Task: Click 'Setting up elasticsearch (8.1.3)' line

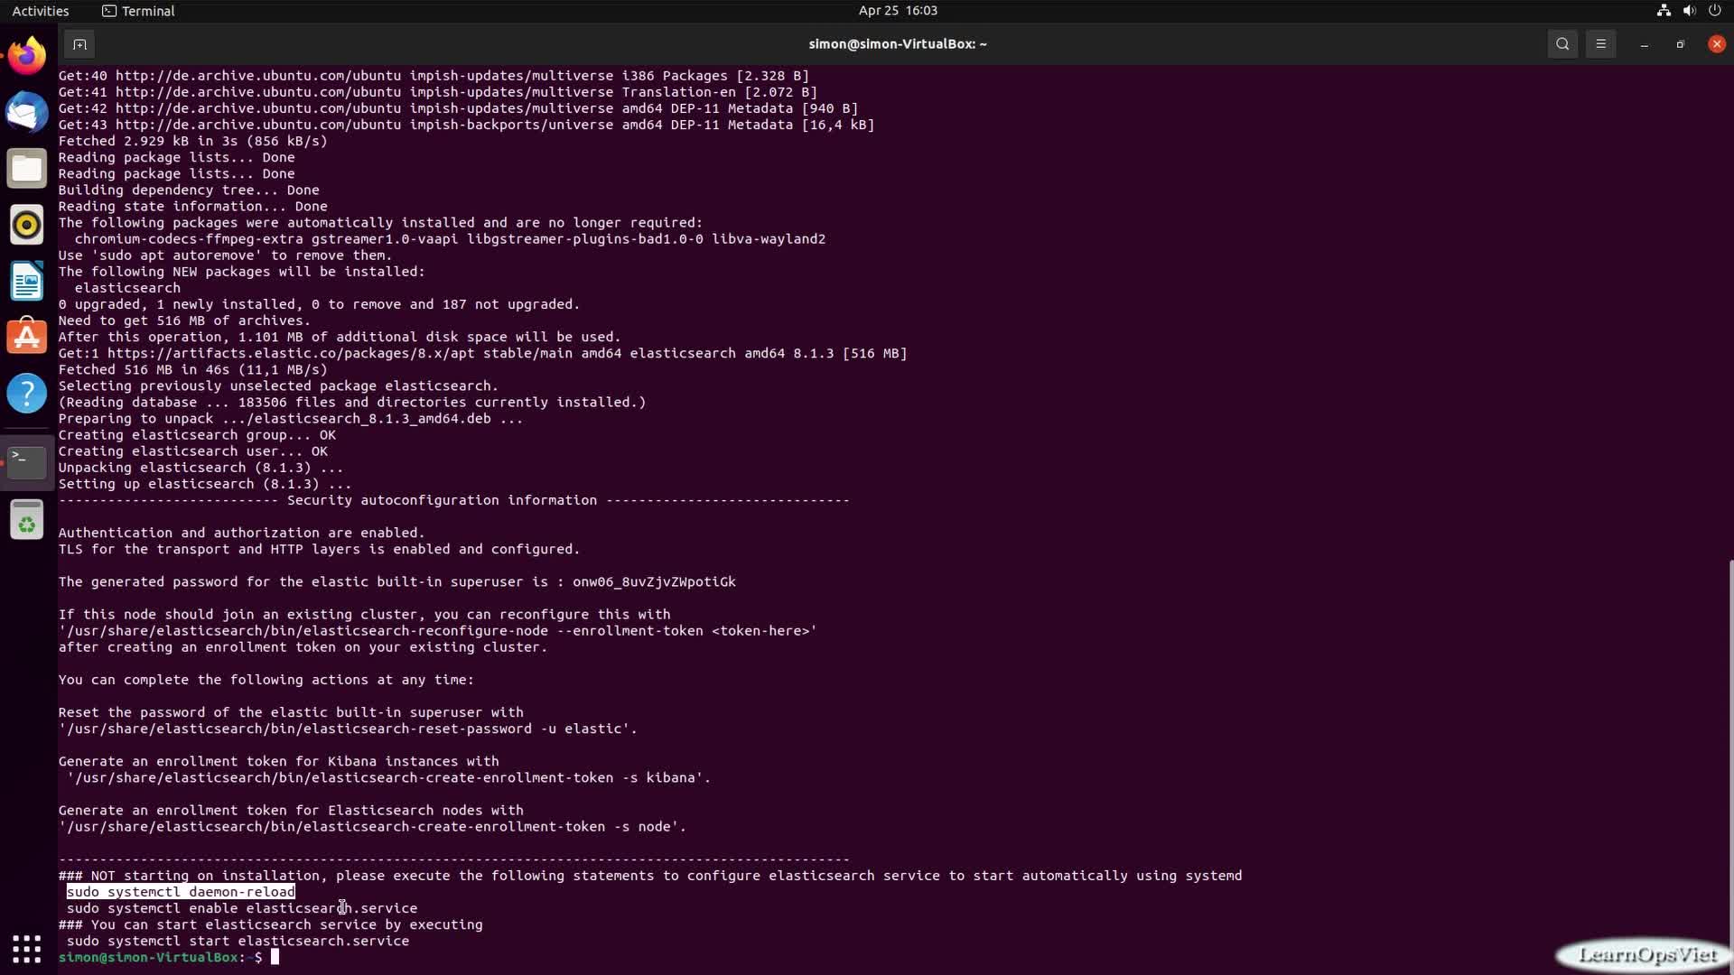Action: click(205, 484)
